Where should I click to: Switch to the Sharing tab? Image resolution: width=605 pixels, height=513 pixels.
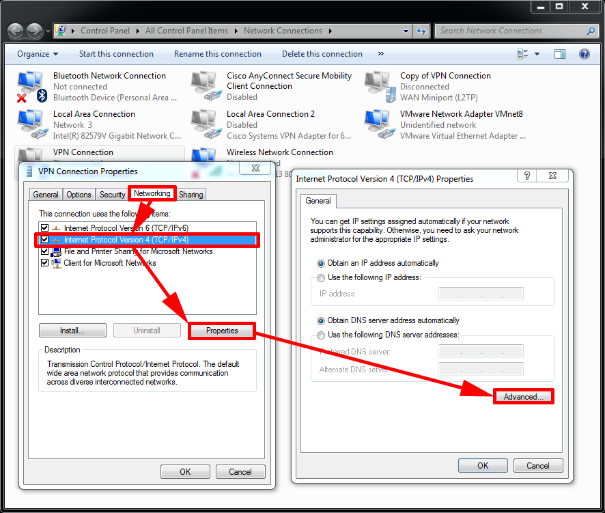tap(191, 195)
